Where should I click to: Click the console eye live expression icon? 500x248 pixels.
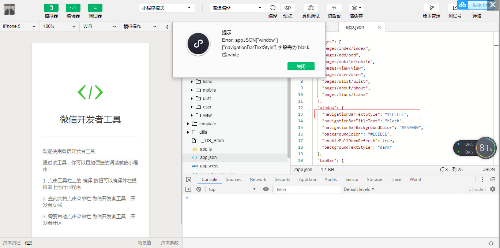(x=266, y=189)
